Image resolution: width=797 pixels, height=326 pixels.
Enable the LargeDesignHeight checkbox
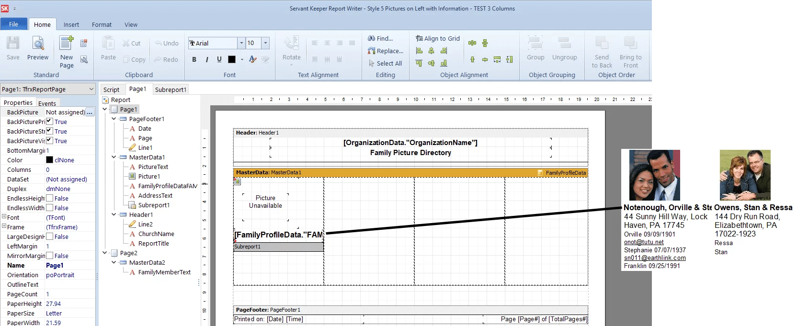(49, 236)
